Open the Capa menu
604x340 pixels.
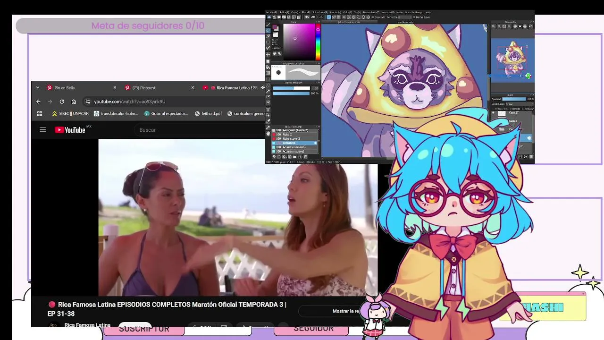295,12
